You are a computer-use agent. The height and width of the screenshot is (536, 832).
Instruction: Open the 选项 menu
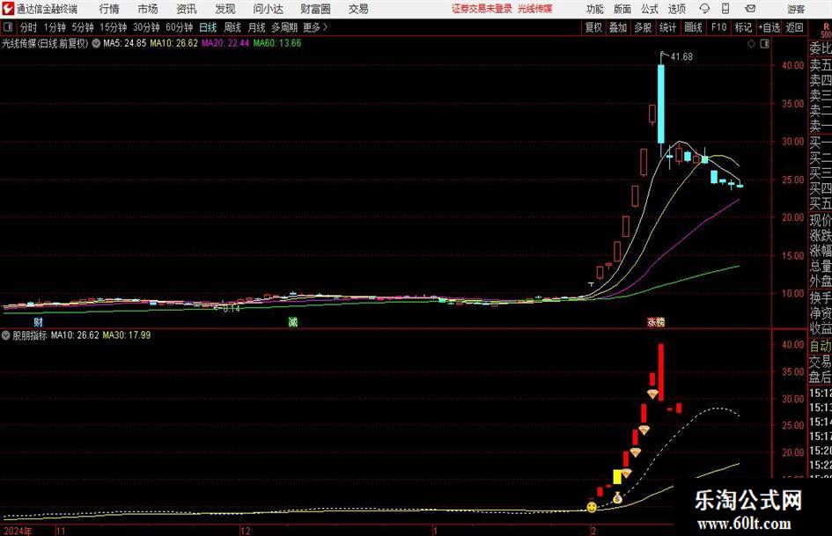[676, 9]
